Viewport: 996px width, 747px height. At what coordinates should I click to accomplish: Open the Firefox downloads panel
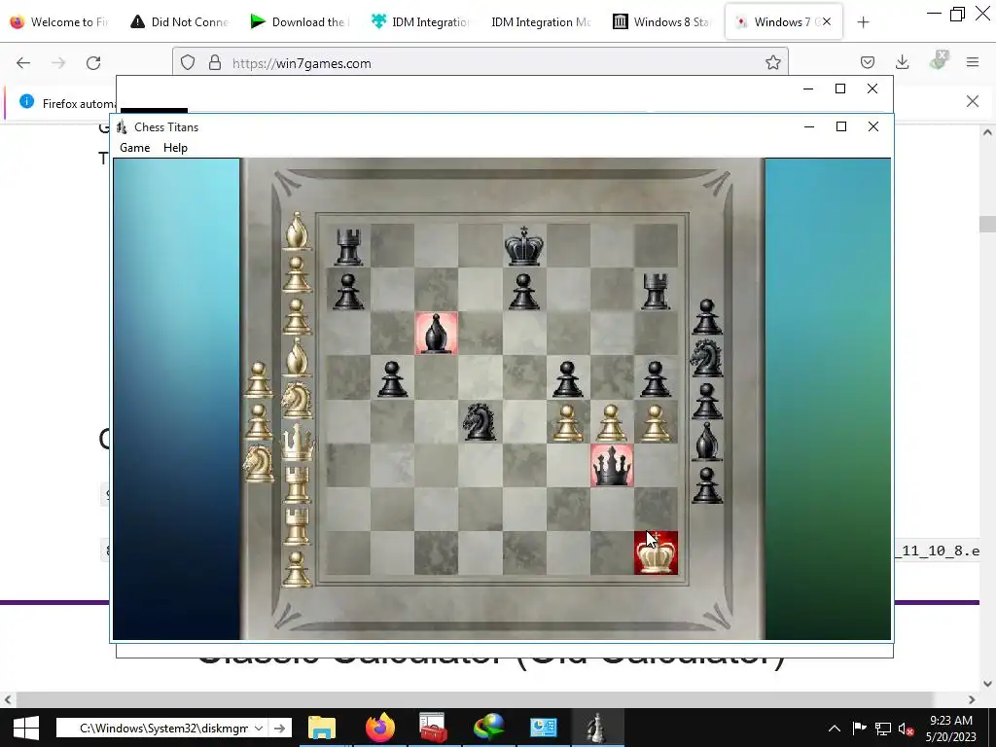[x=902, y=62]
